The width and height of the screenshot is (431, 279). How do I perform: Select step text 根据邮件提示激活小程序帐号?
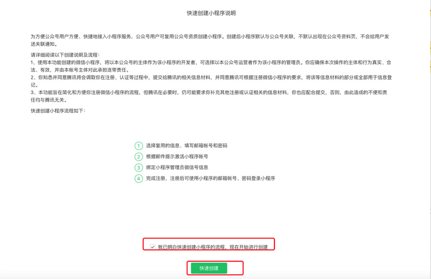point(180,157)
